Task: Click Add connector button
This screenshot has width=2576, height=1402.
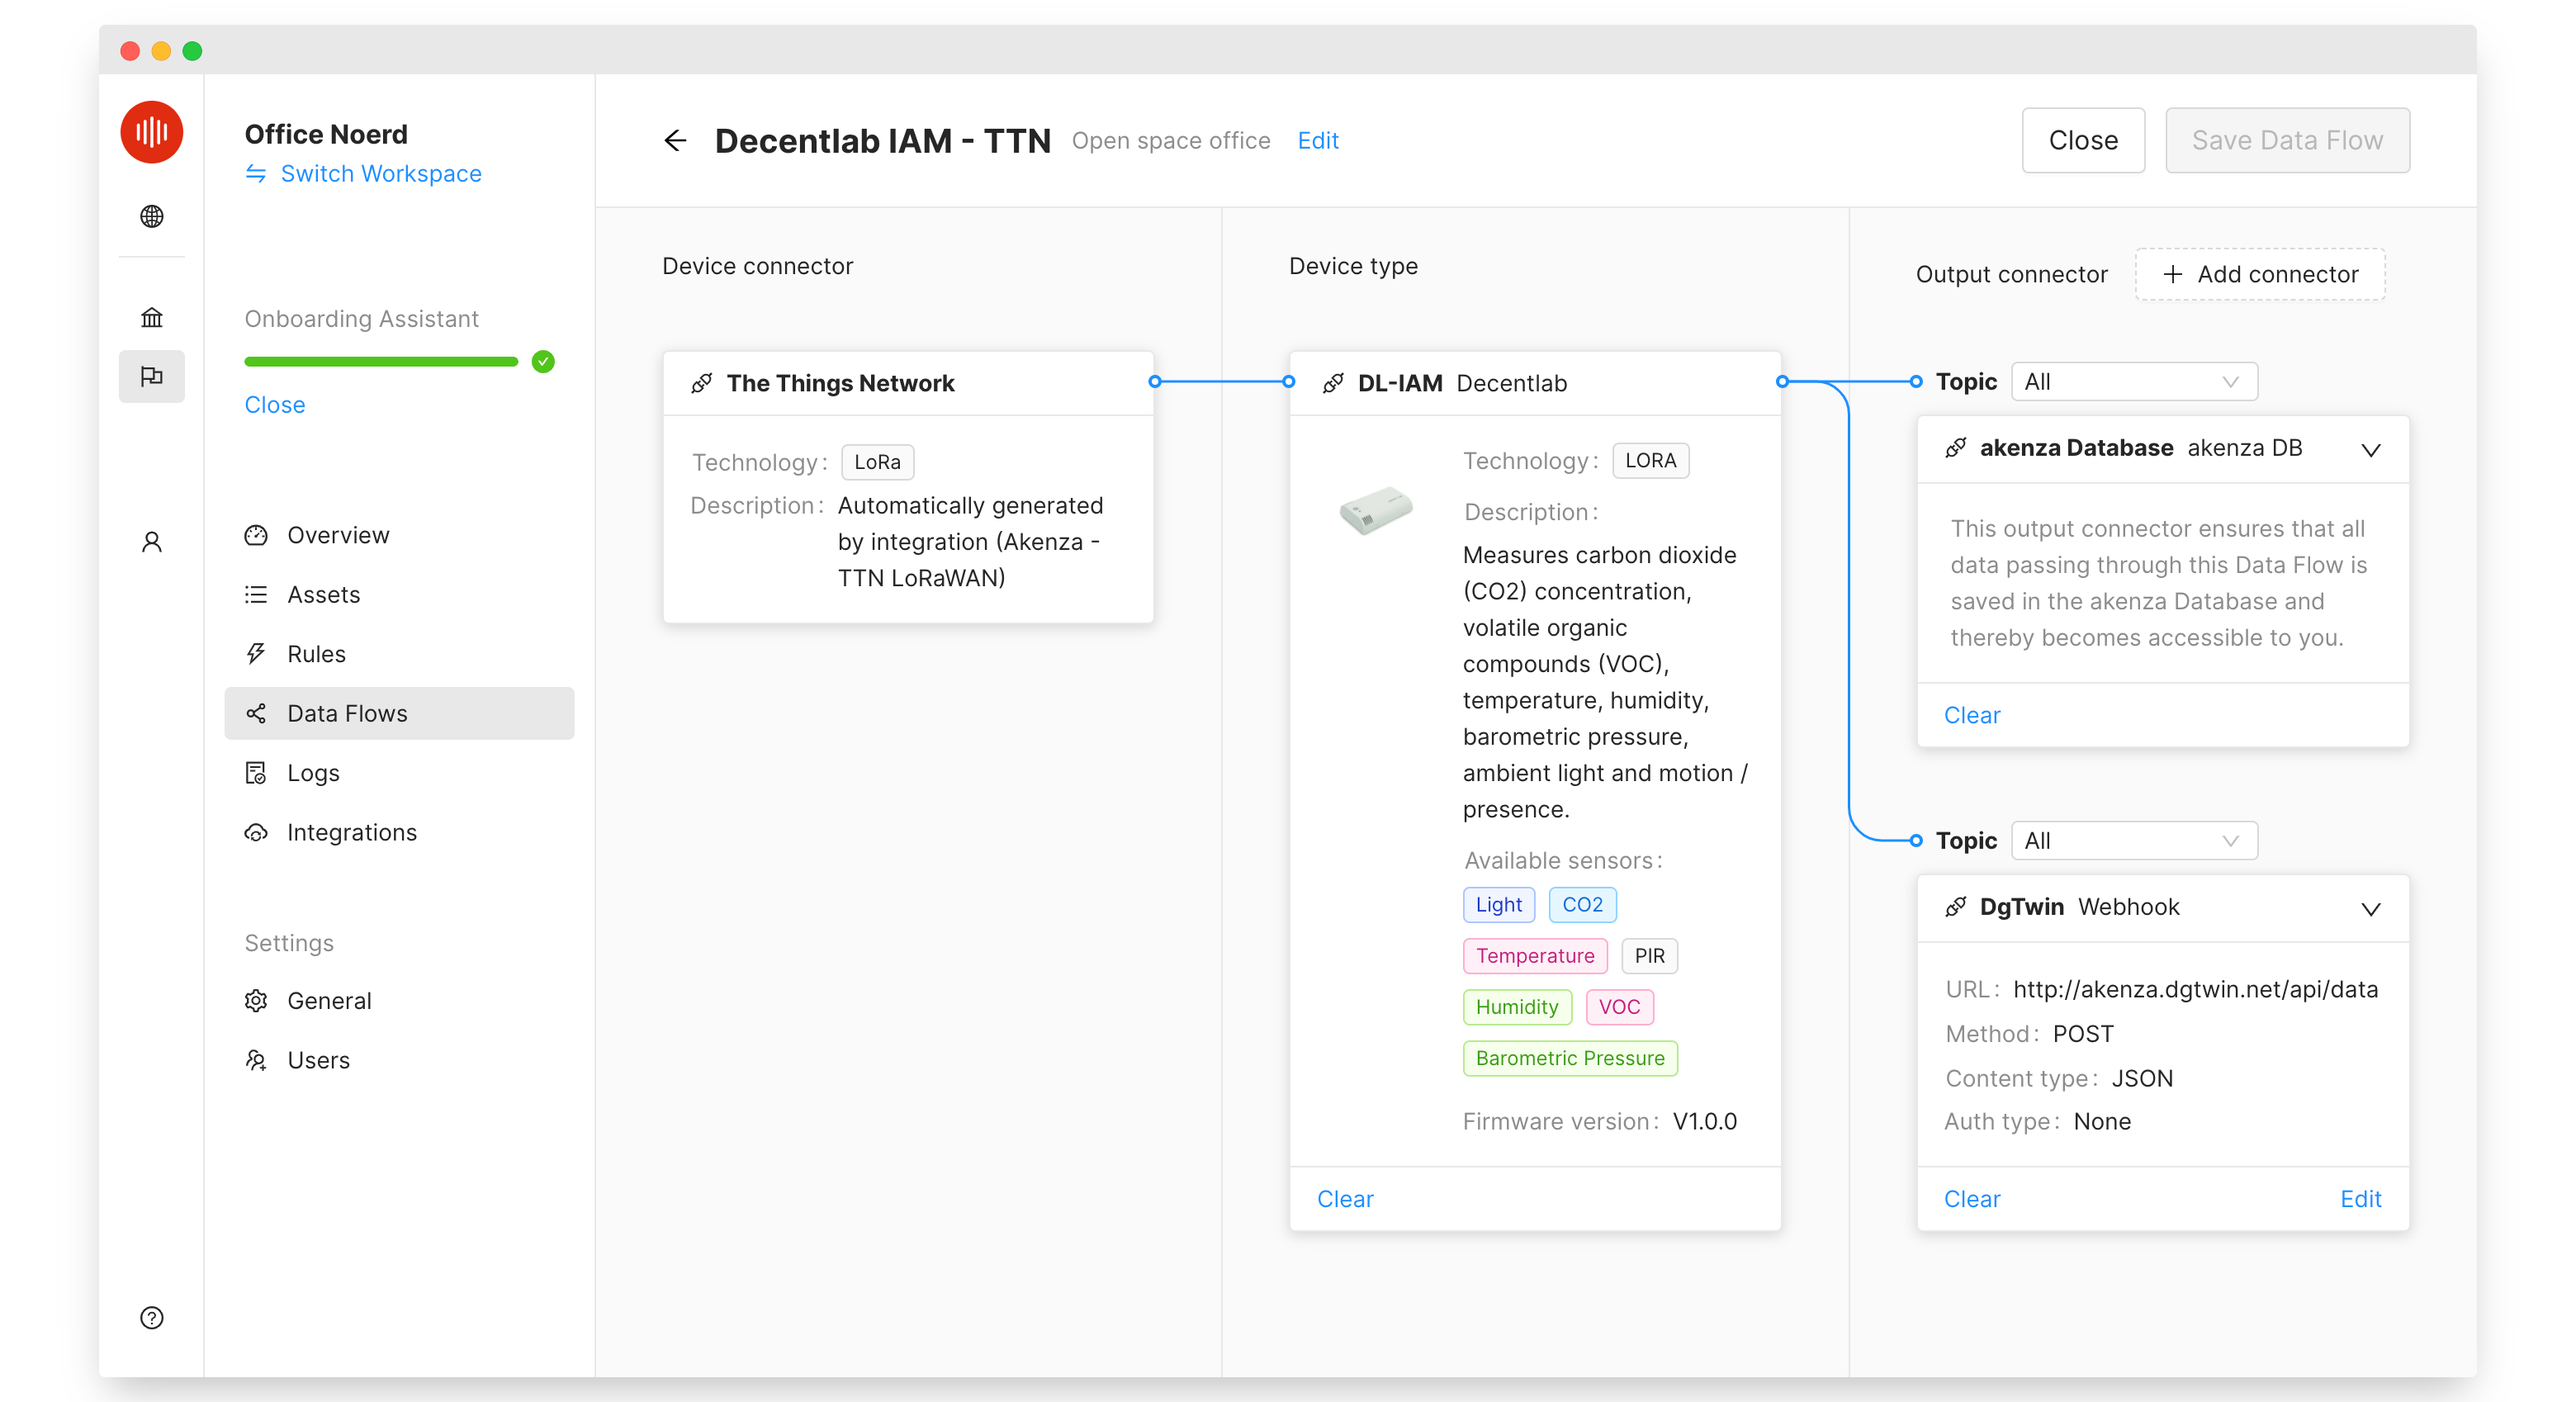Action: coord(2260,274)
